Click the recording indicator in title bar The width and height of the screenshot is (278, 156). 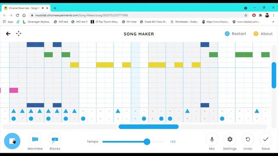tap(245, 8)
